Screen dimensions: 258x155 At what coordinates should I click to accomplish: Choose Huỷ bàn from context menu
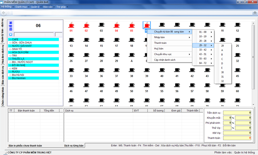pos(169,49)
